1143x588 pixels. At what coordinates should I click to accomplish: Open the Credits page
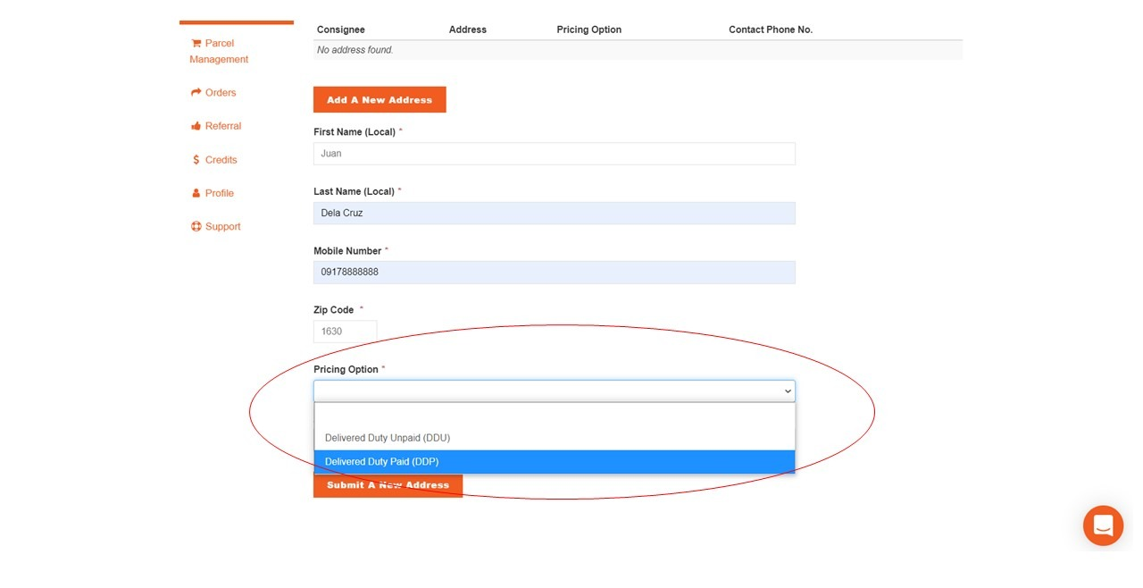[221, 160]
